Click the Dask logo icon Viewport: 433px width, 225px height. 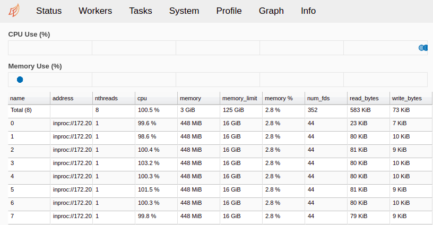click(x=15, y=11)
